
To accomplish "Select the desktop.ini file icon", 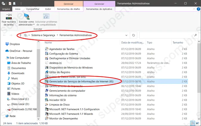I will point(47,63).
